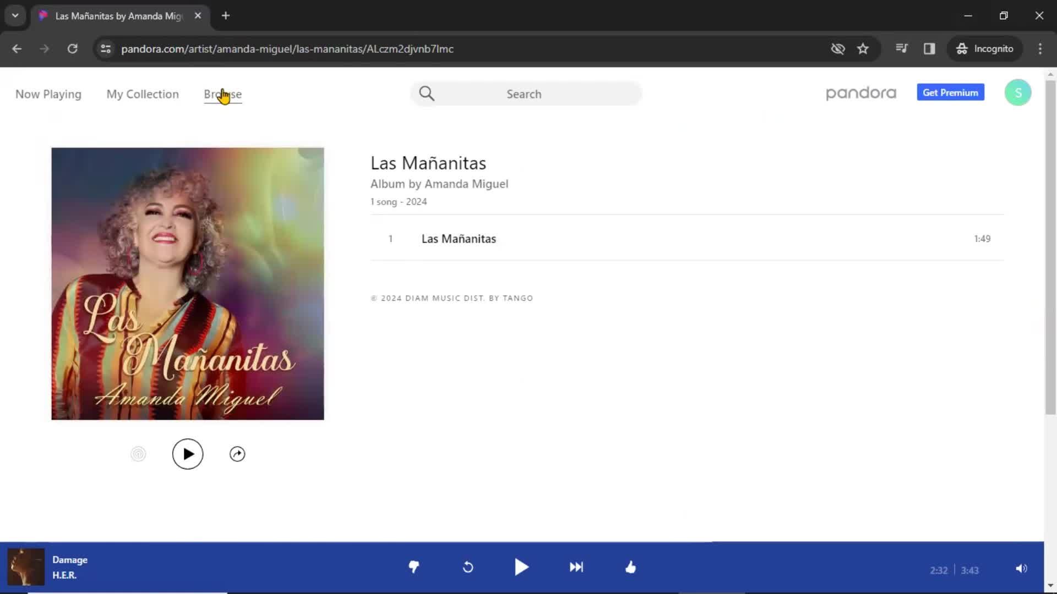Open a new browser tab
This screenshot has height=594, width=1057.
point(226,15)
